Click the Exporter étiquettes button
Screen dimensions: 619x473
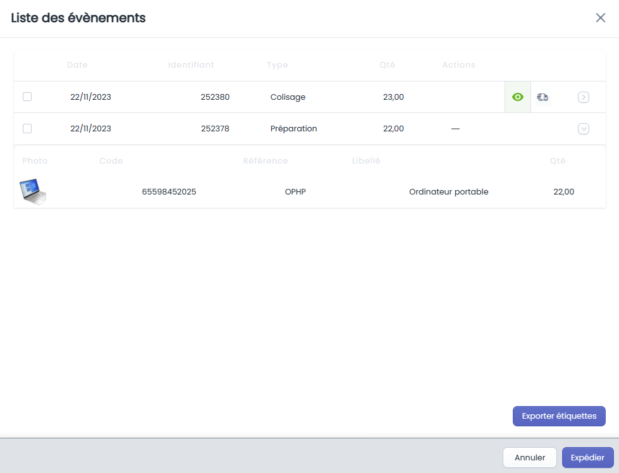[x=559, y=416]
